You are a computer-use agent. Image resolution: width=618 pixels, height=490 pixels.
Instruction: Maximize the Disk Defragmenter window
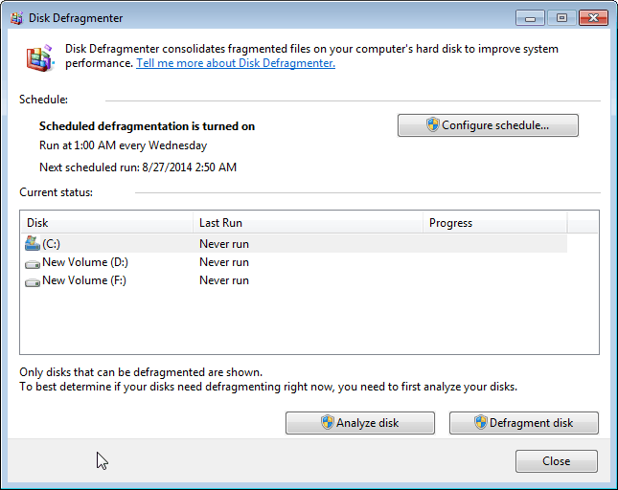click(561, 17)
